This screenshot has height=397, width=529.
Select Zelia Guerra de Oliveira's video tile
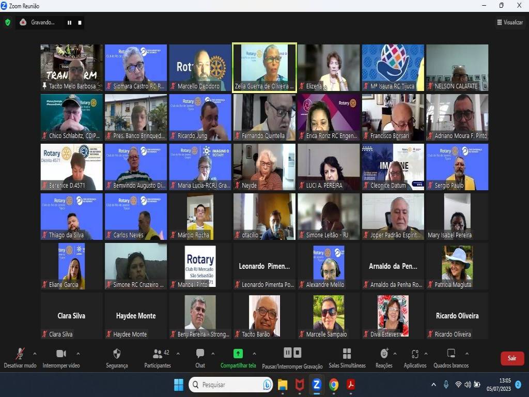(x=264, y=66)
